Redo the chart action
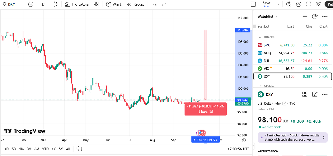 164,4
